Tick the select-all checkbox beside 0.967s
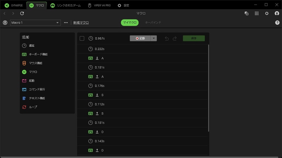Viewport: 282px width, 158px height. pyautogui.click(x=82, y=38)
